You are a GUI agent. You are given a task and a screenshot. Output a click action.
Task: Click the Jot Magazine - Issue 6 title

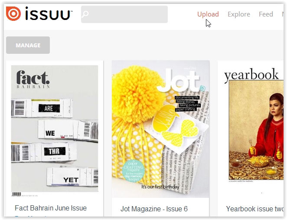pos(154,209)
